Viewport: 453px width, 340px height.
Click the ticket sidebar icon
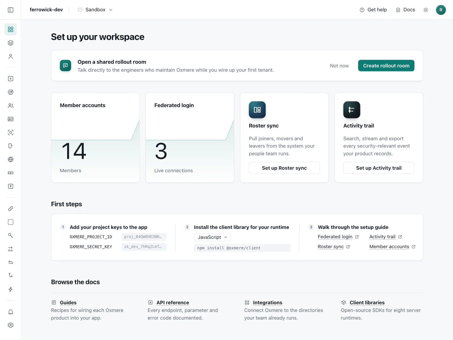(10, 173)
